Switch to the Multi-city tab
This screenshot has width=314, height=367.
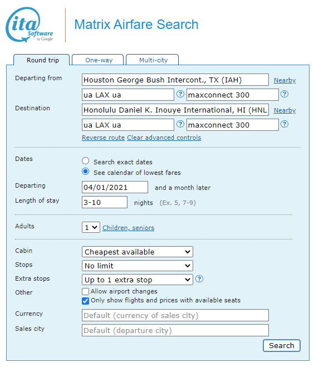153,60
